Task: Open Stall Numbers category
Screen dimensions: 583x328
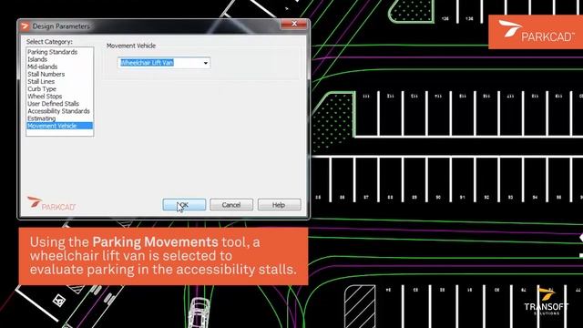Action: pos(46,75)
